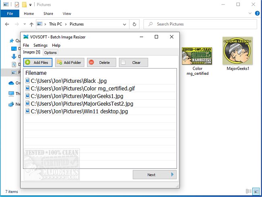
Task: Click the breadcrumb chevron after This PC
Action: [x=66, y=25]
